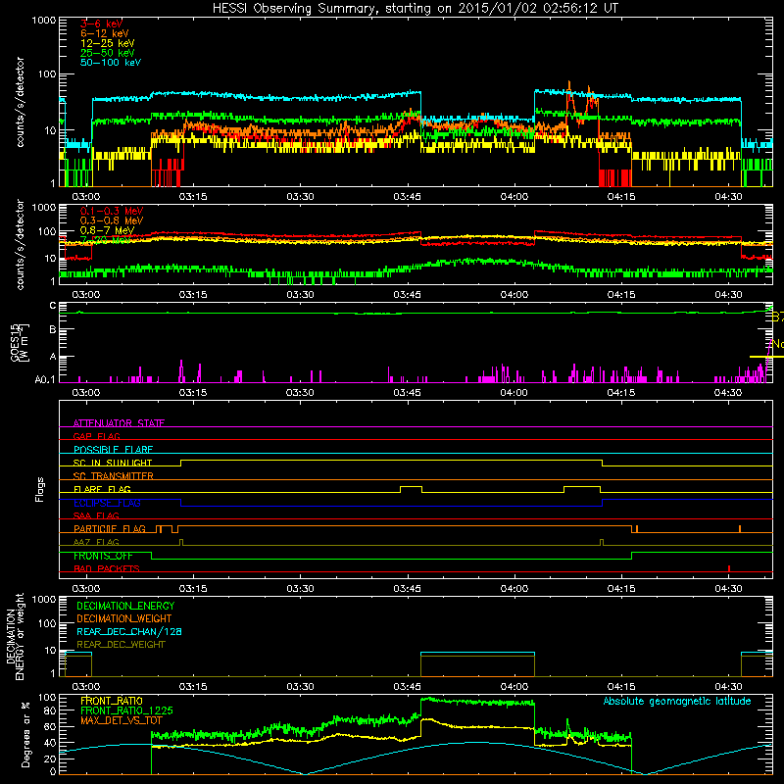
Task: Click the 0.1-0.3 MeV legend label
Action: pos(112,211)
